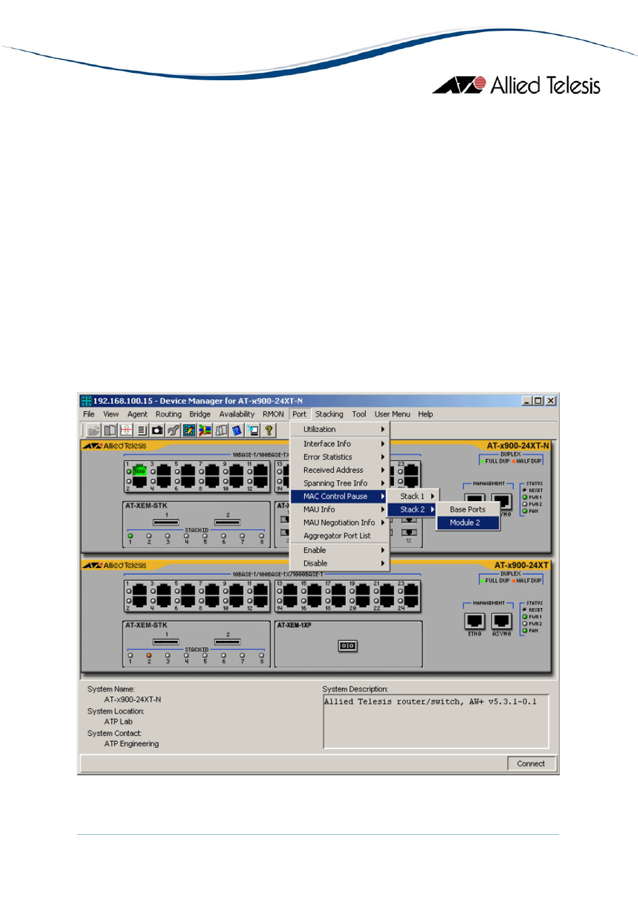
Task: Open the Agent menu
Action: click(138, 414)
